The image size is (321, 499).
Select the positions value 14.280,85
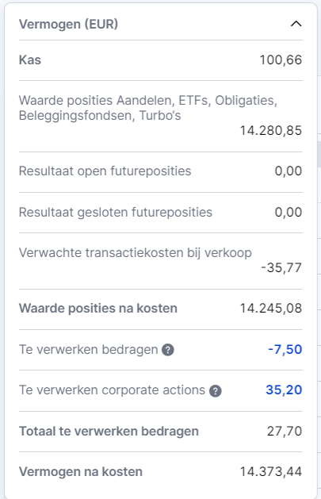pyautogui.click(x=271, y=130)
